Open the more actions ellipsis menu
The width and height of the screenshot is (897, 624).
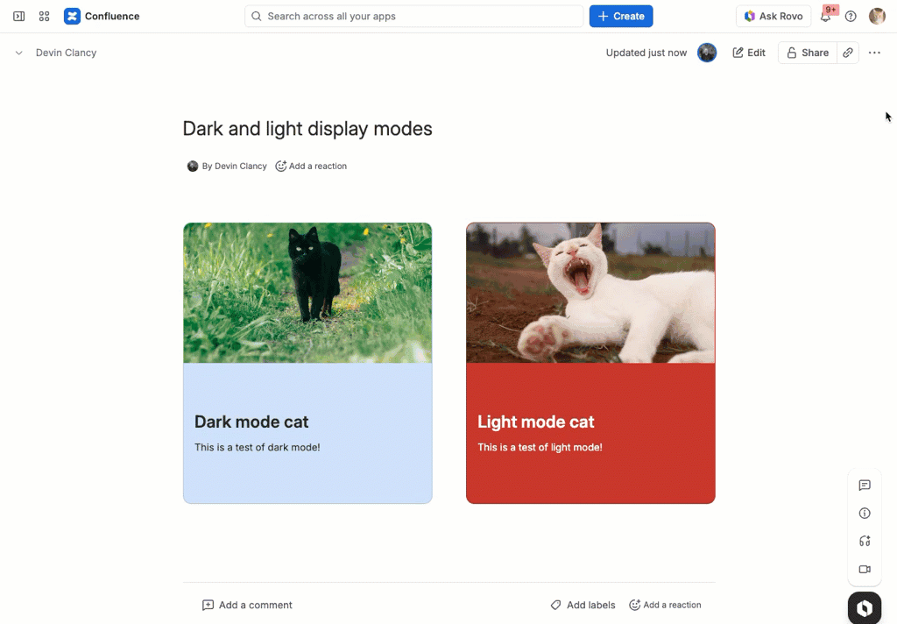[x=873, y=53]
